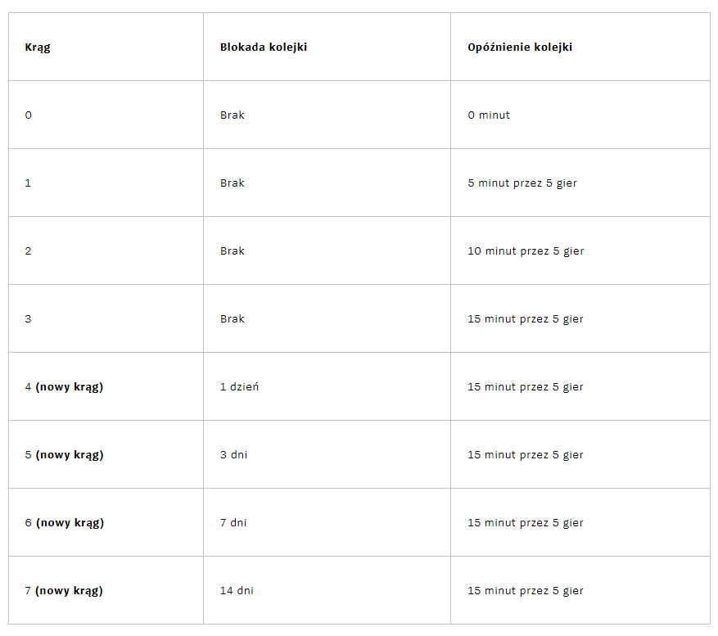Screen dimensions: 718x636
Task: Click "15 minut przez 5 gier" in tier 7 row
Action: (526, 591)
